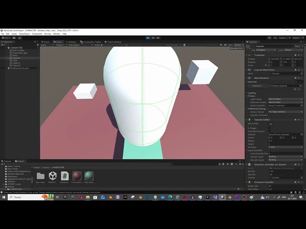Open the Component menu
The width and height of the screenshot is (306, 229).
[x=37, y=34]
